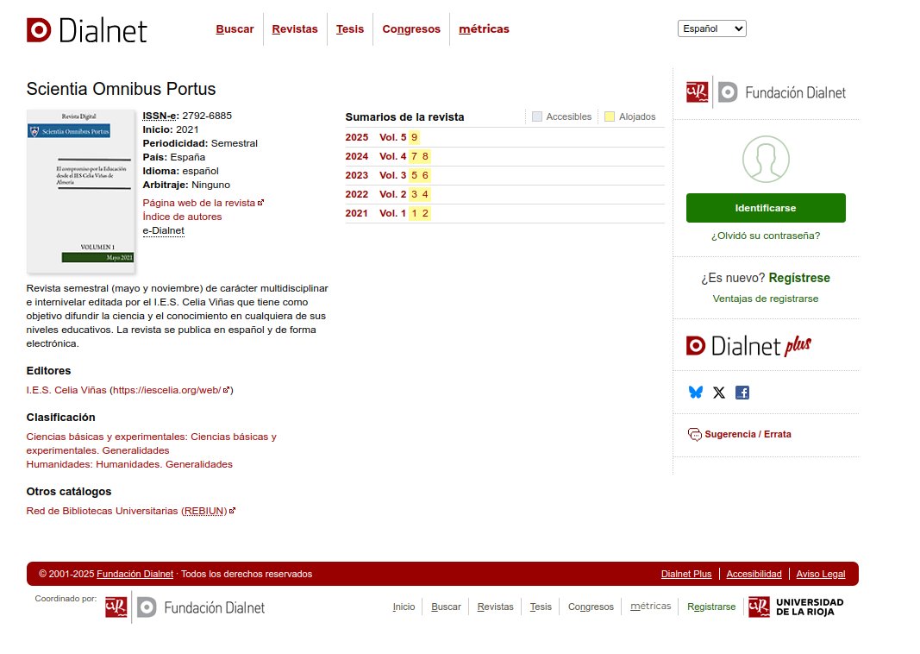Screen dimensions: 920x654
Task: Click the Universidad de La Rioja footer logo
Action: click(x=796, y=607)
